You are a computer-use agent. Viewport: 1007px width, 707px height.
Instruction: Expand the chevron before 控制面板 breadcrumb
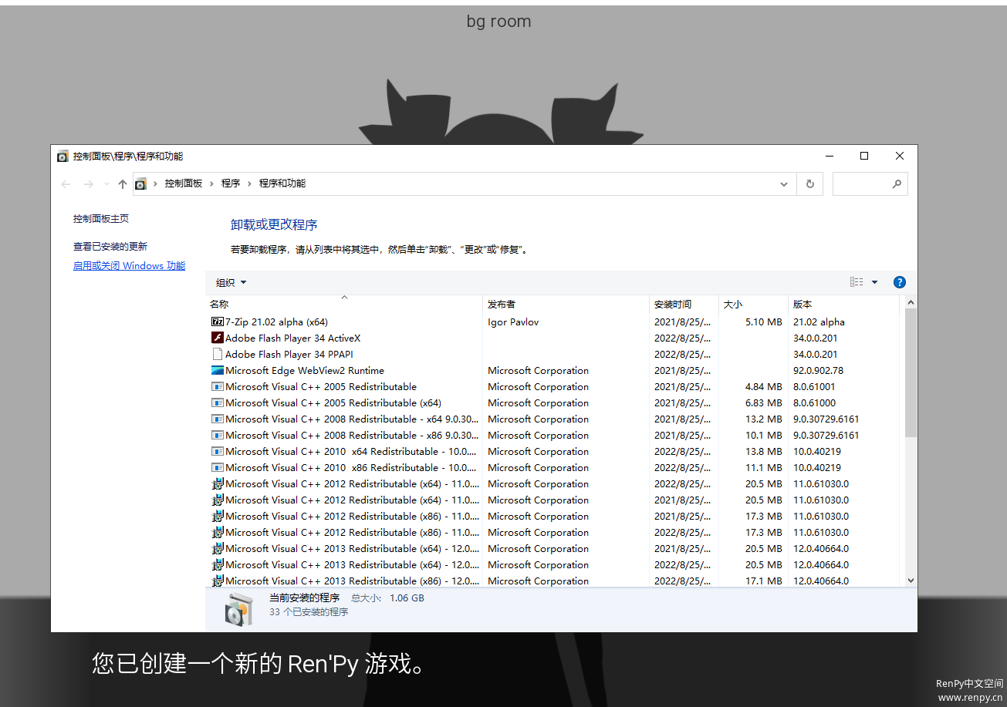[x=156, y=183]
